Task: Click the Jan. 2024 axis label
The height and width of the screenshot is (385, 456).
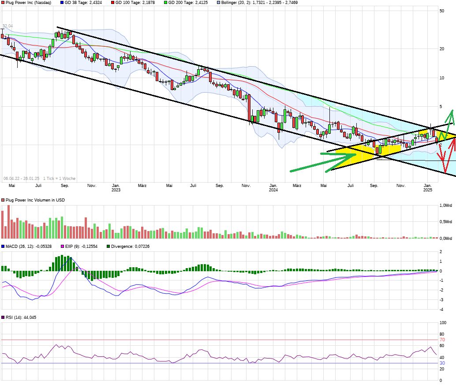Action: click(x=273, y=187)
